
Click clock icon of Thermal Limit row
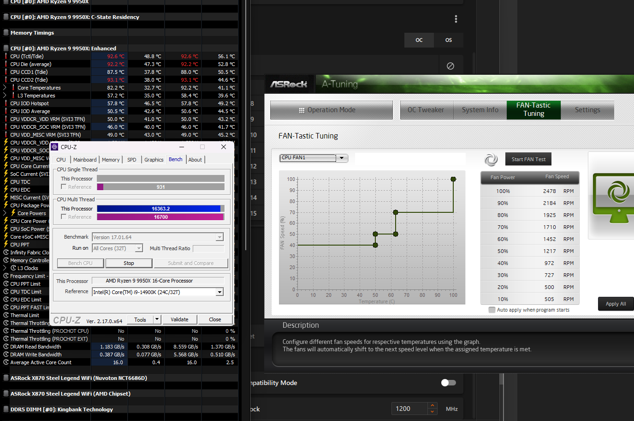6,315
